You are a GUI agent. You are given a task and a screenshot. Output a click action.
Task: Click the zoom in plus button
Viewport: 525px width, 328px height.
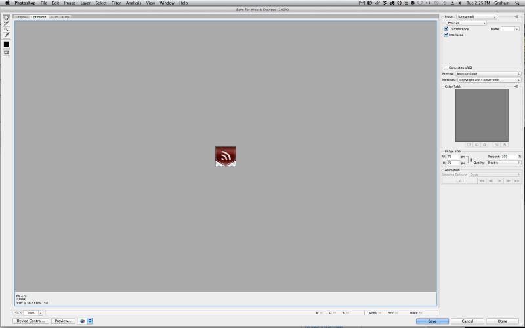[x=20, y=313]
